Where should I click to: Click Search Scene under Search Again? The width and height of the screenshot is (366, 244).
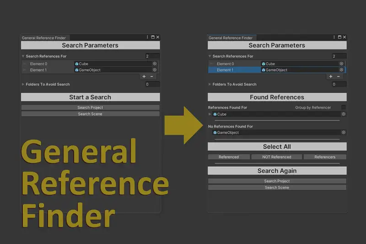point(277,188)
